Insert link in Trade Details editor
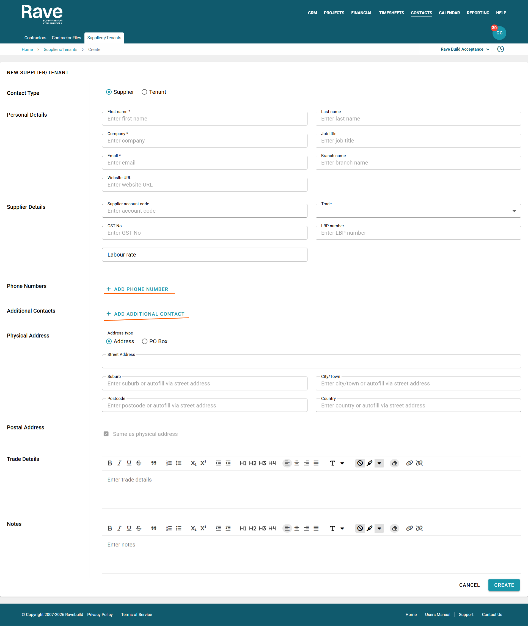 click(409, 463)
